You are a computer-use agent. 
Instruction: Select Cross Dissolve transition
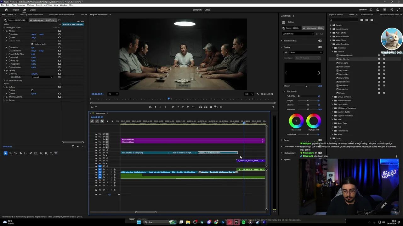coord(344,67)
